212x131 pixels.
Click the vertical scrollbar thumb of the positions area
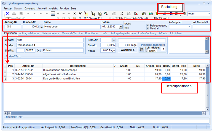[207, 95]
